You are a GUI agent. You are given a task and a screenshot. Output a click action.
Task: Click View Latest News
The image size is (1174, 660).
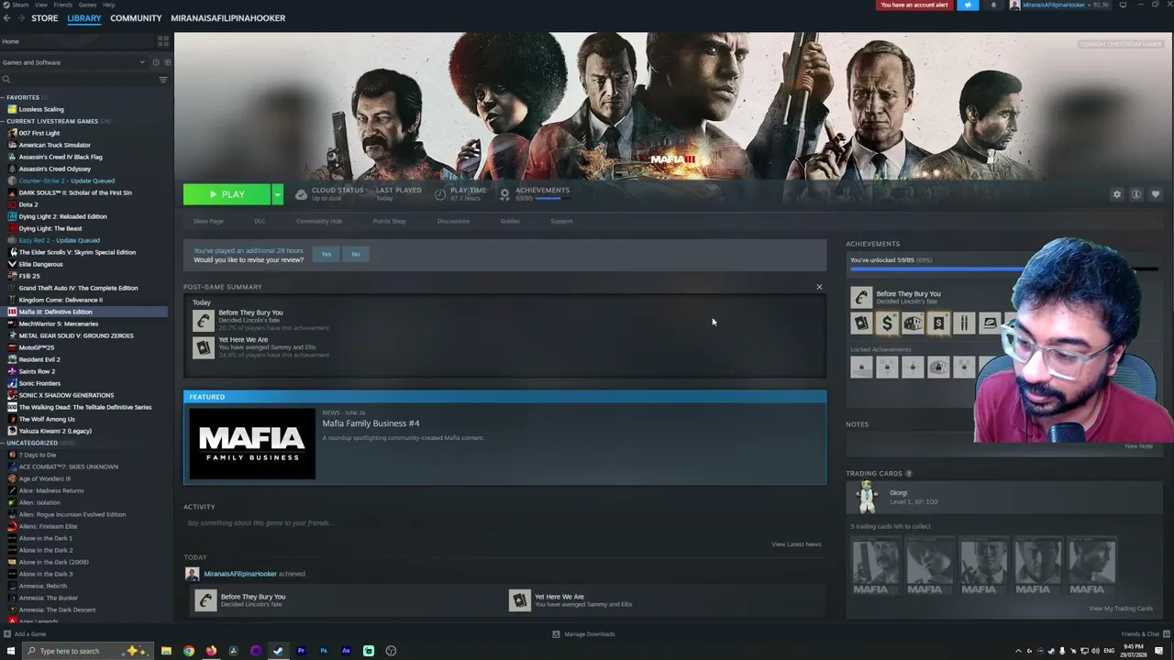tap(796, 544)
